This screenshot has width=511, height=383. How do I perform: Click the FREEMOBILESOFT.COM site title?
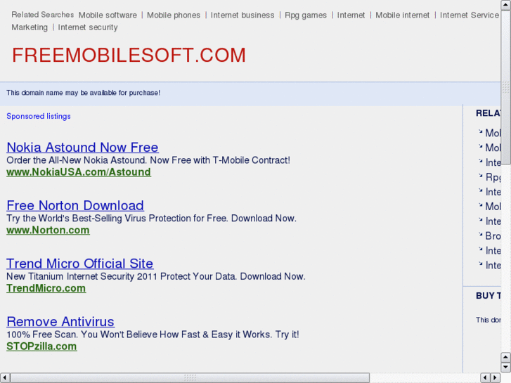point(129,55)
